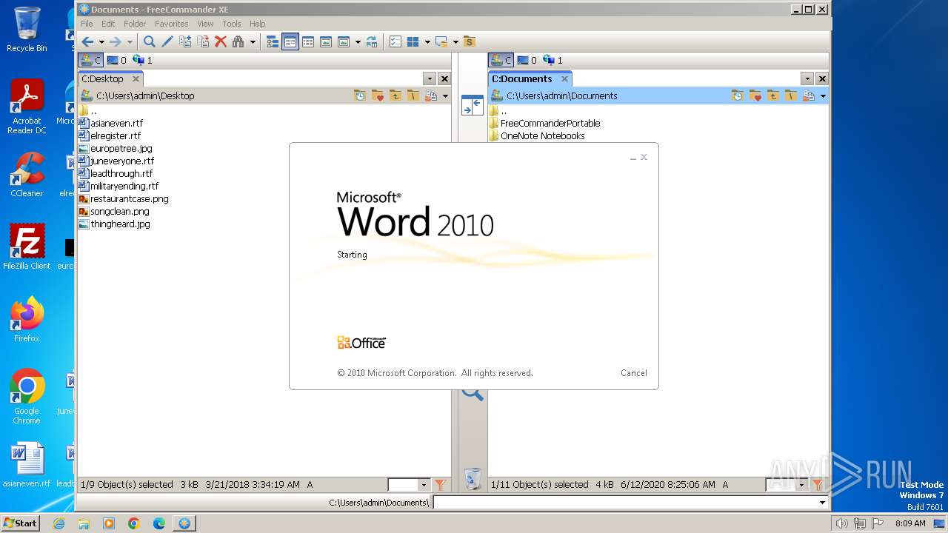Open the left pane tab list dropdown
The image size is (948, 533).
coord(430,78)
